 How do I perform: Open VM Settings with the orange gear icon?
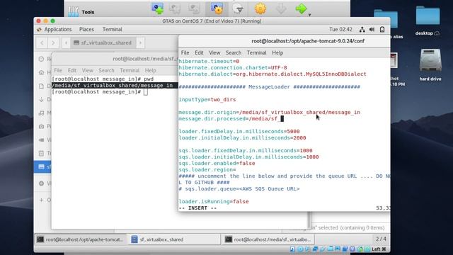click(260, 8)
